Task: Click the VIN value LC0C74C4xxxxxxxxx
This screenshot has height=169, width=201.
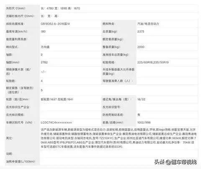Action: [56, 123]
